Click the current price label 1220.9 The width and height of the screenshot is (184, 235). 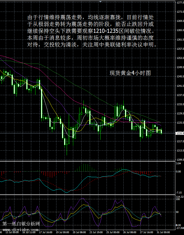[180, 133]
